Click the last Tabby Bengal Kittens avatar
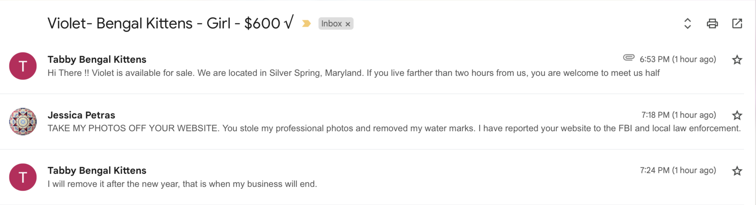Image resolution: width=756 pixels, height=205 pixels. coord(23,177)
